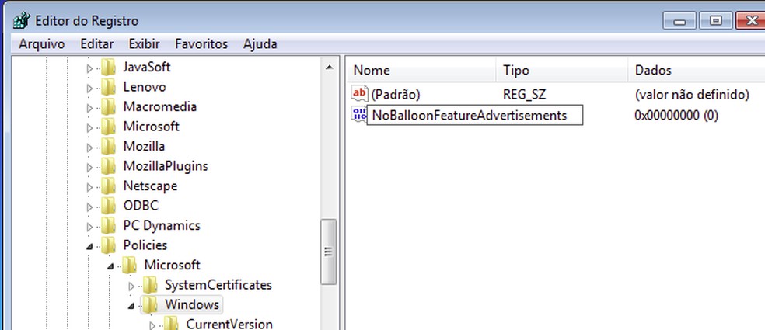Click the CurrentVersion folder icon
Viewport: 765px width, 330px height.
tap(170, 324)
